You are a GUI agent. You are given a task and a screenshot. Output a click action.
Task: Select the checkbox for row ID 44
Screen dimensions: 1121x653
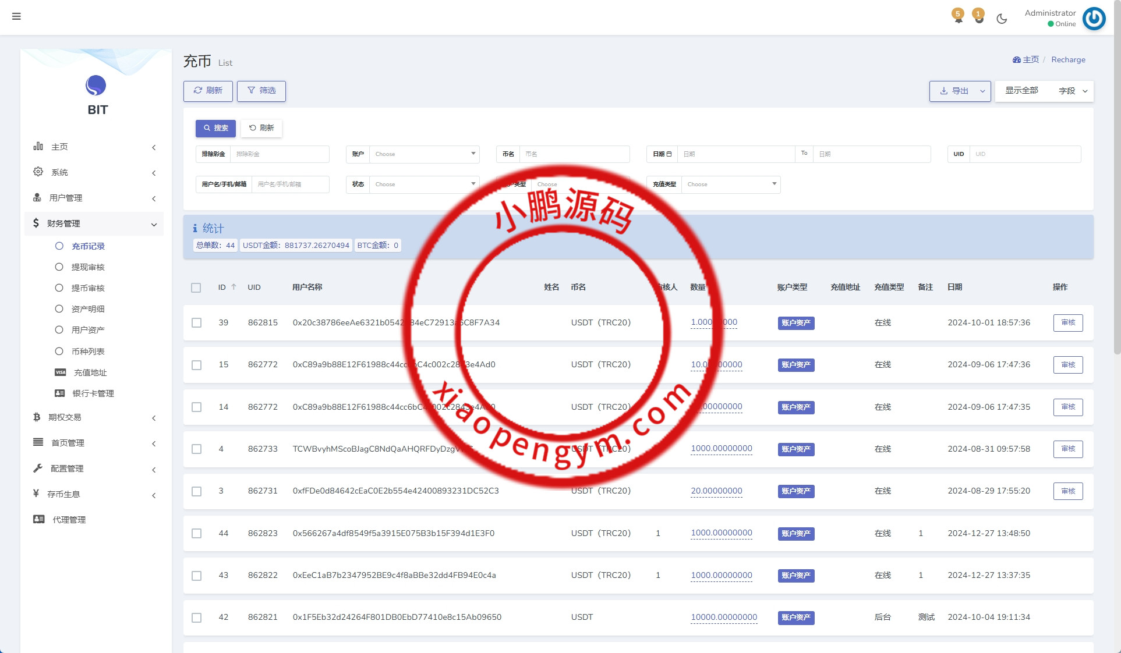pos(196,534)
